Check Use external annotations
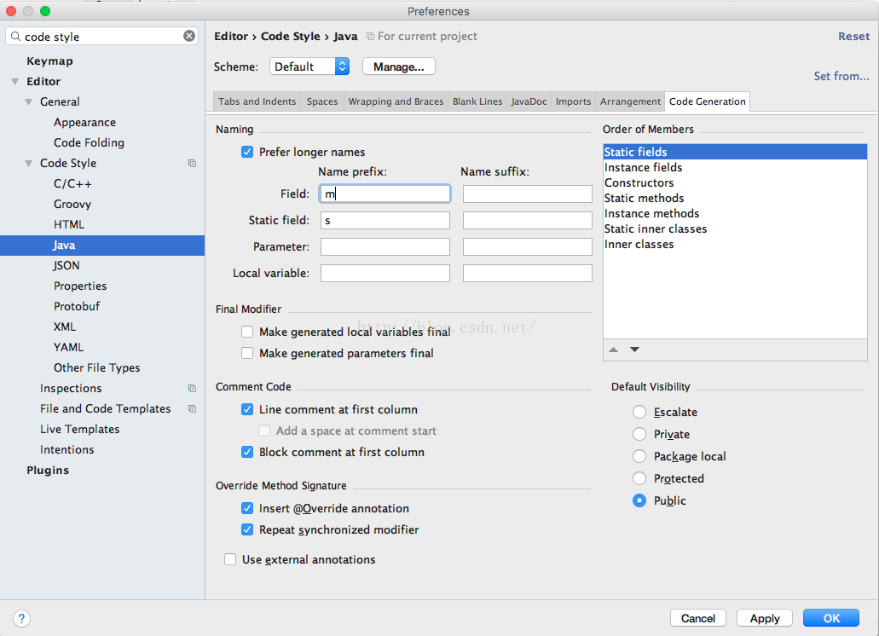 pos(230,560)
